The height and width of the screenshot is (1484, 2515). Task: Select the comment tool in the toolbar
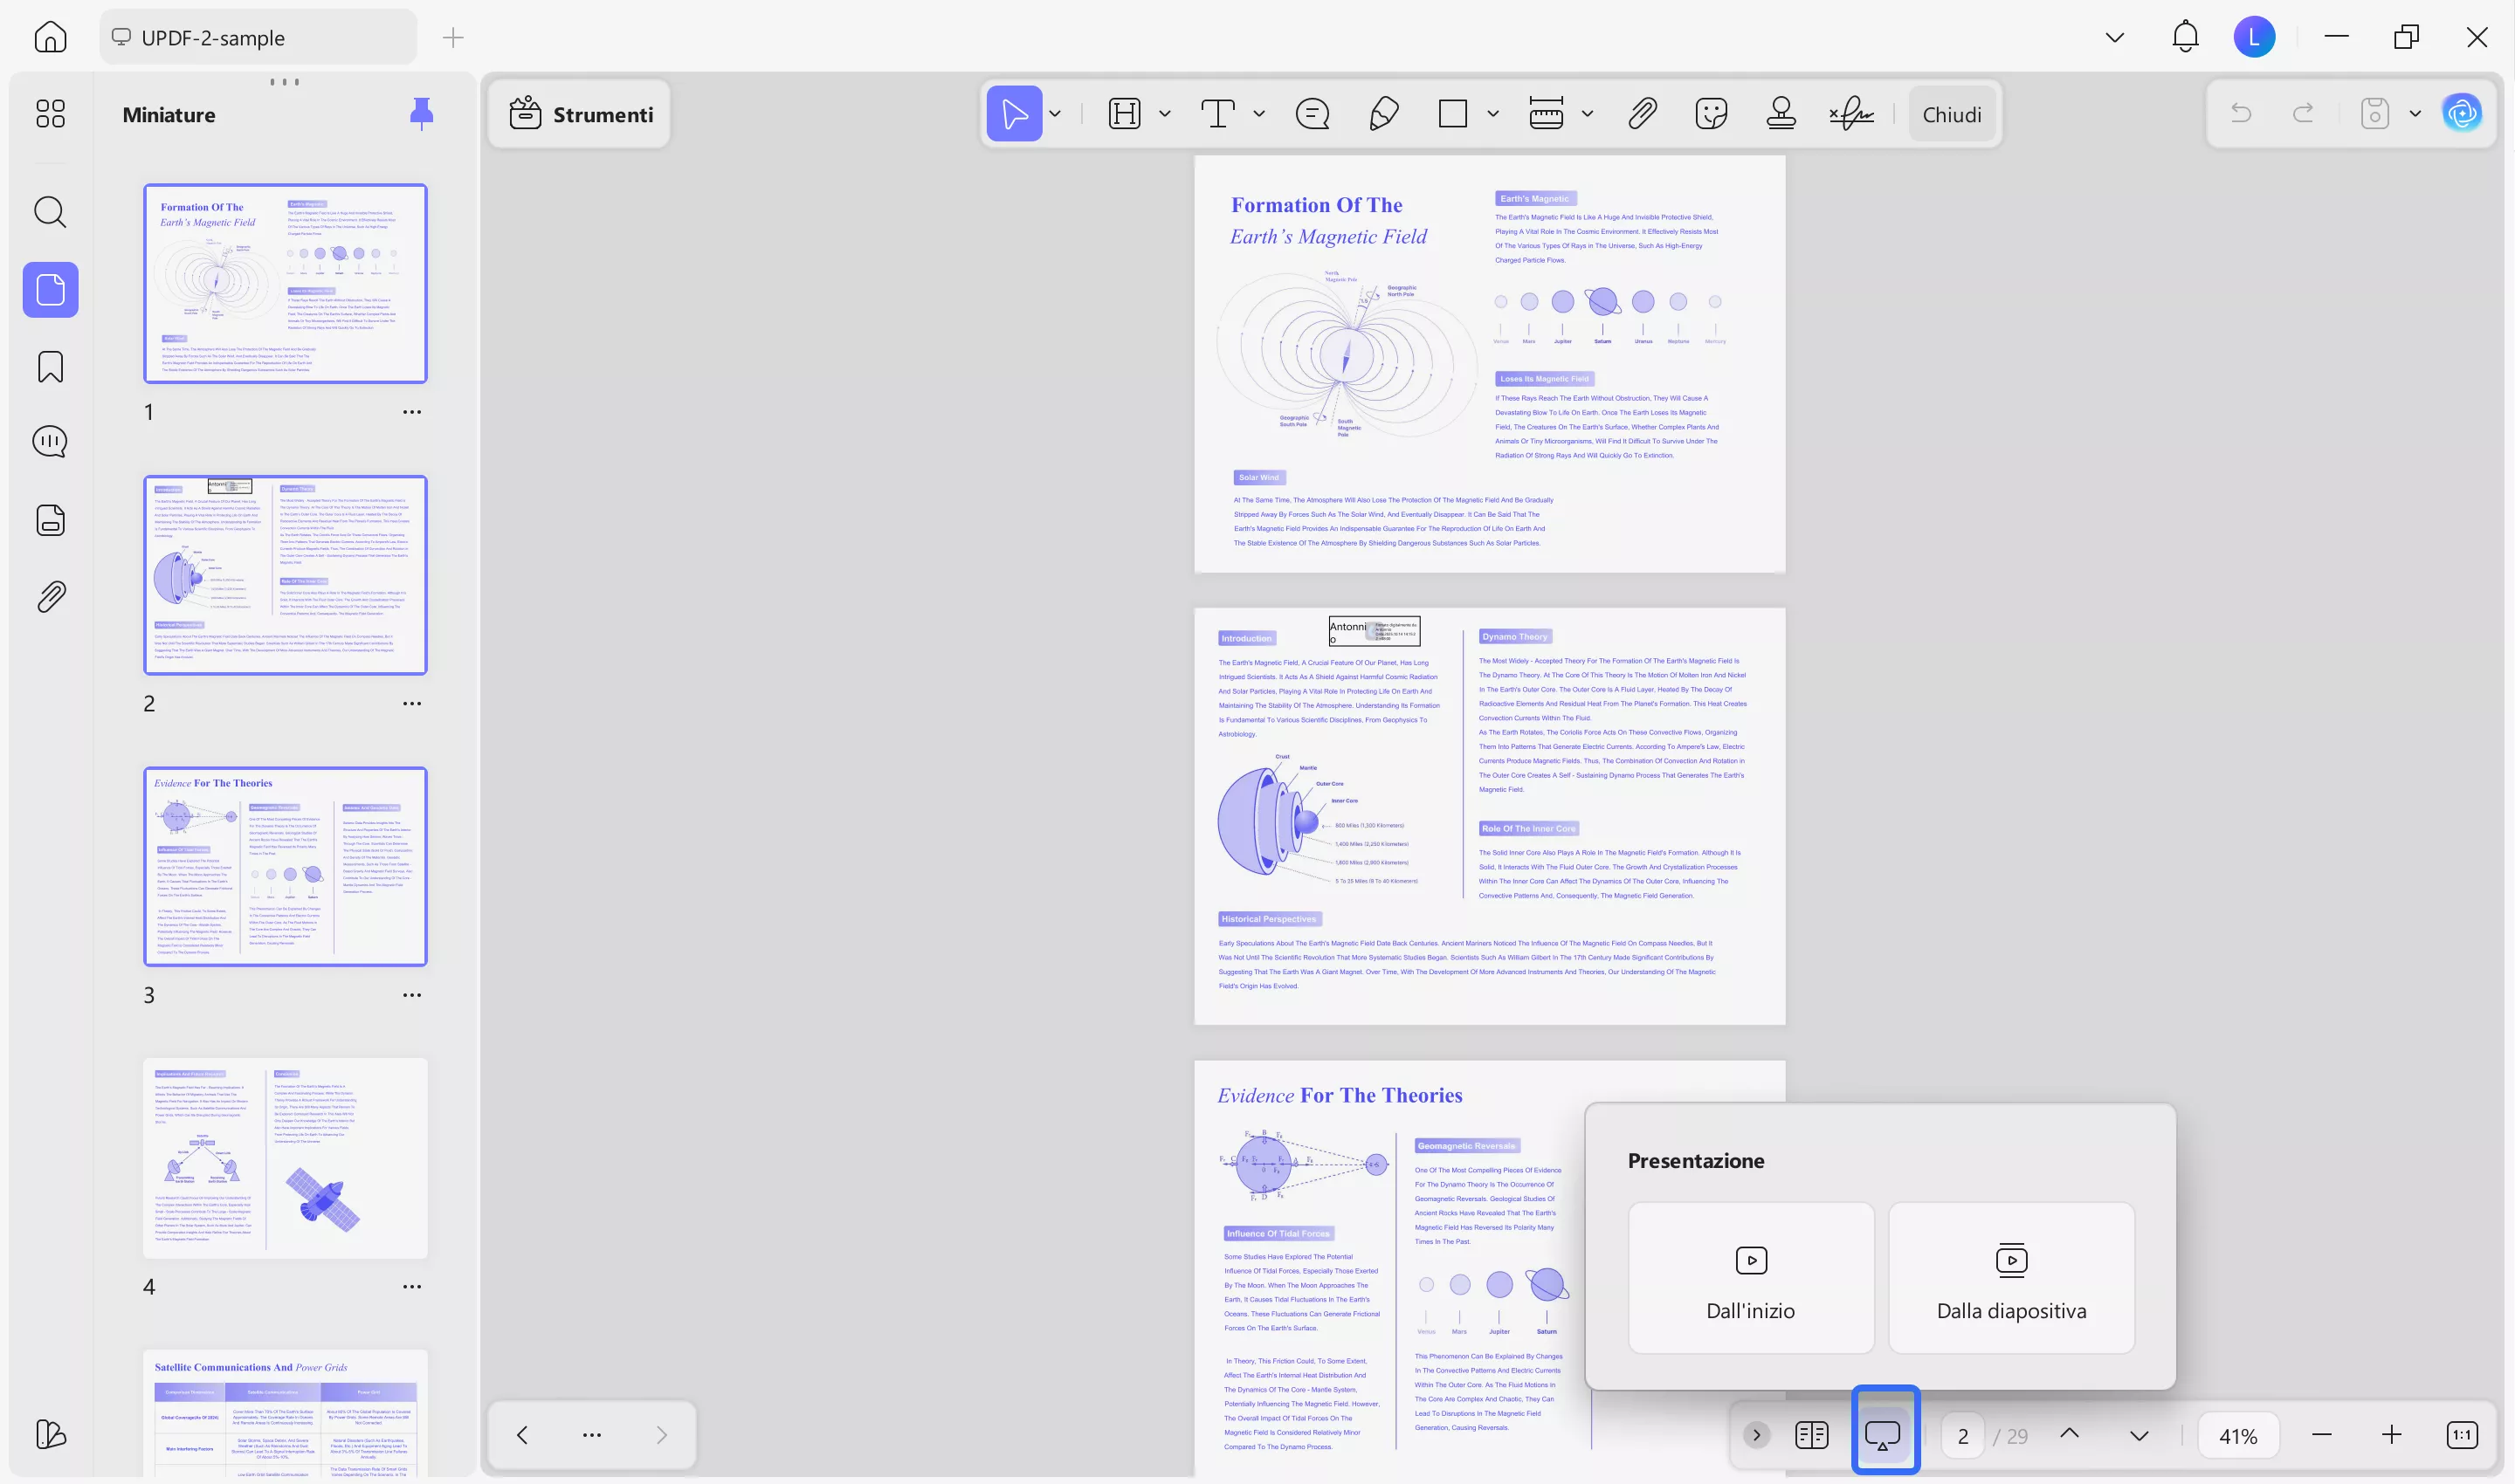[x=1312, y=113]
